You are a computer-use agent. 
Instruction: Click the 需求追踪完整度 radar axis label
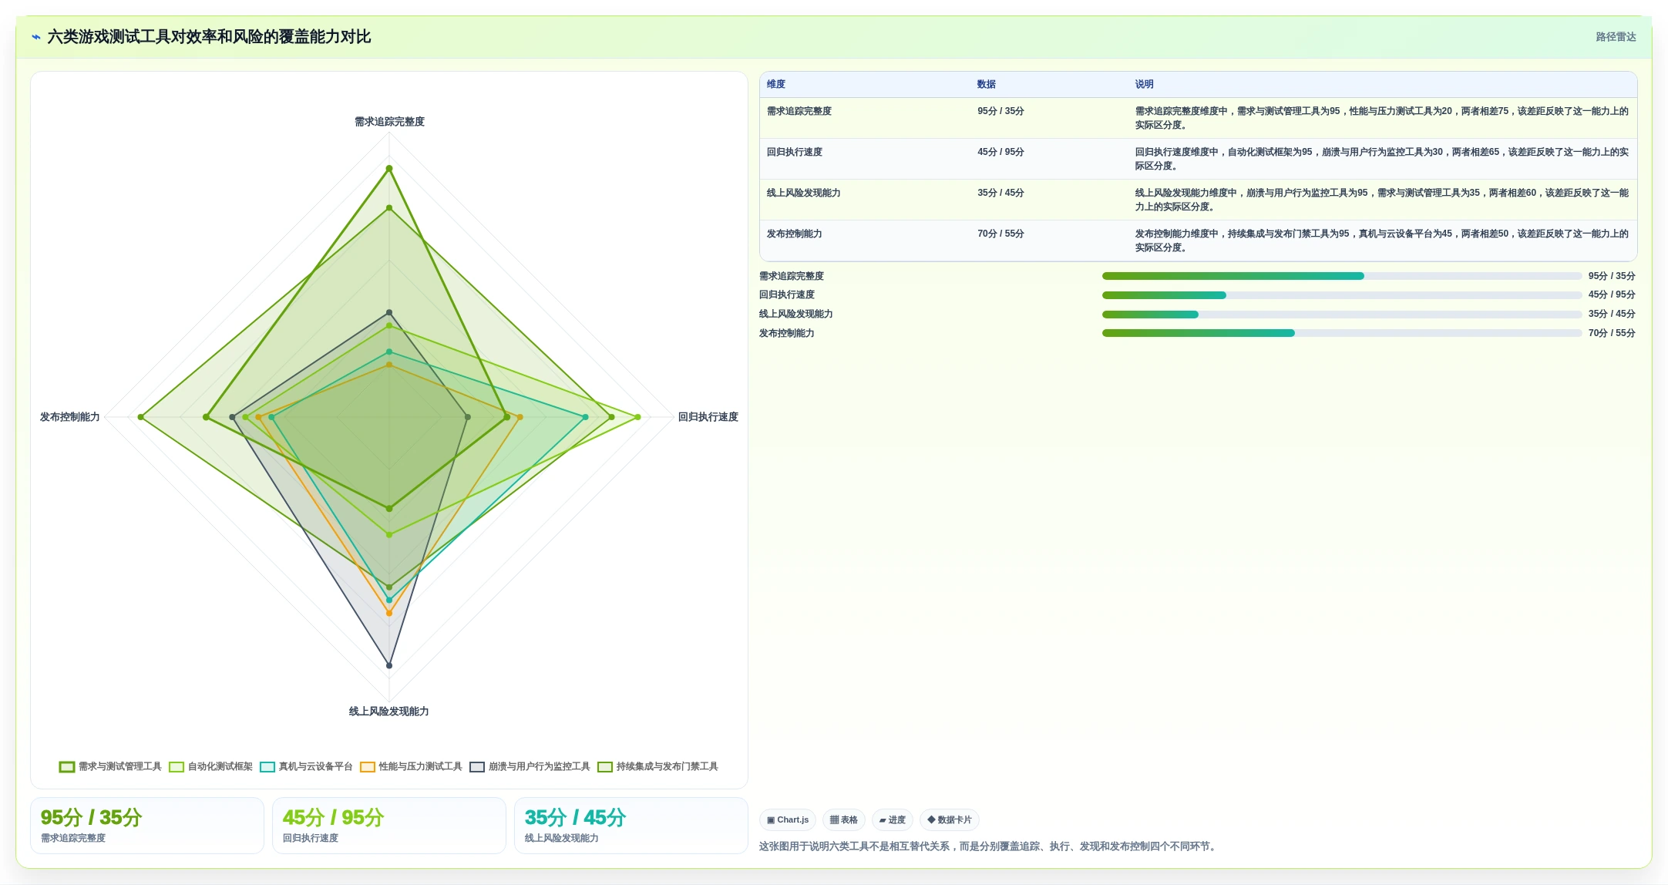[x=389, y=122]
